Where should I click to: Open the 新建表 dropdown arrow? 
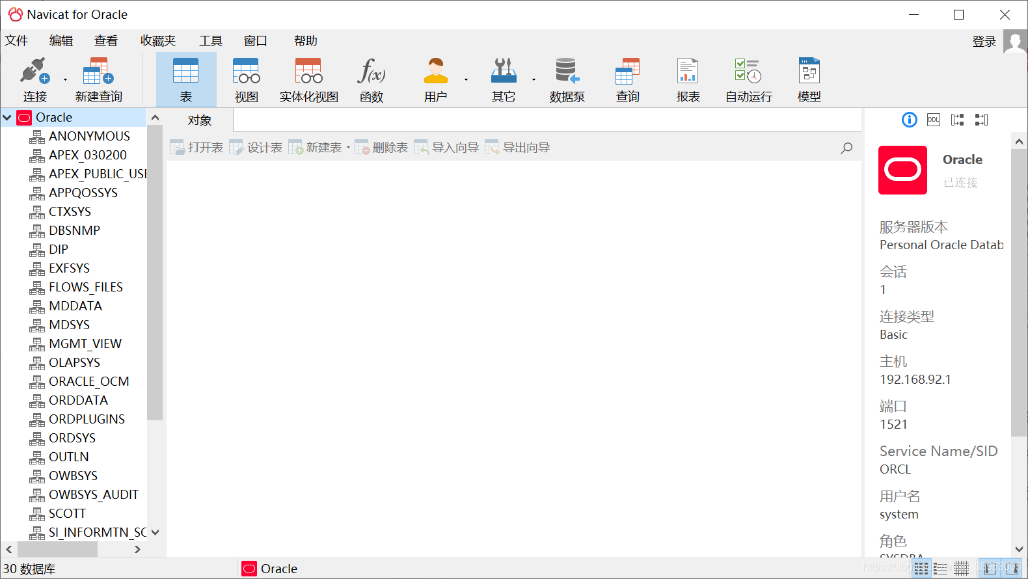point(348,148)
